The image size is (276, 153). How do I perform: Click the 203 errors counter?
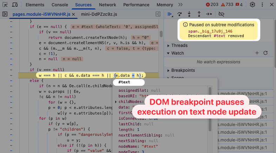click(212, 5)
